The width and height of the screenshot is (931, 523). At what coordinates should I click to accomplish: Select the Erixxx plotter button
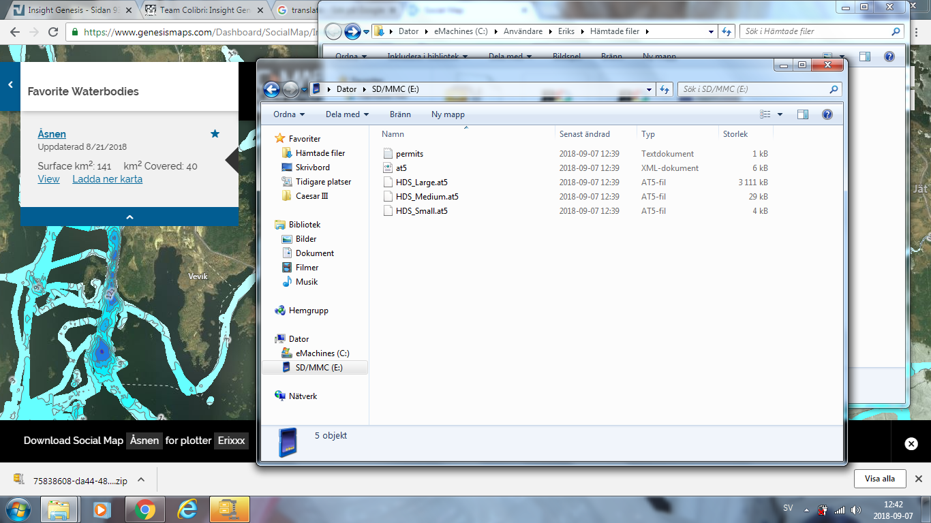pyautogui.click(x=232, y=441)
